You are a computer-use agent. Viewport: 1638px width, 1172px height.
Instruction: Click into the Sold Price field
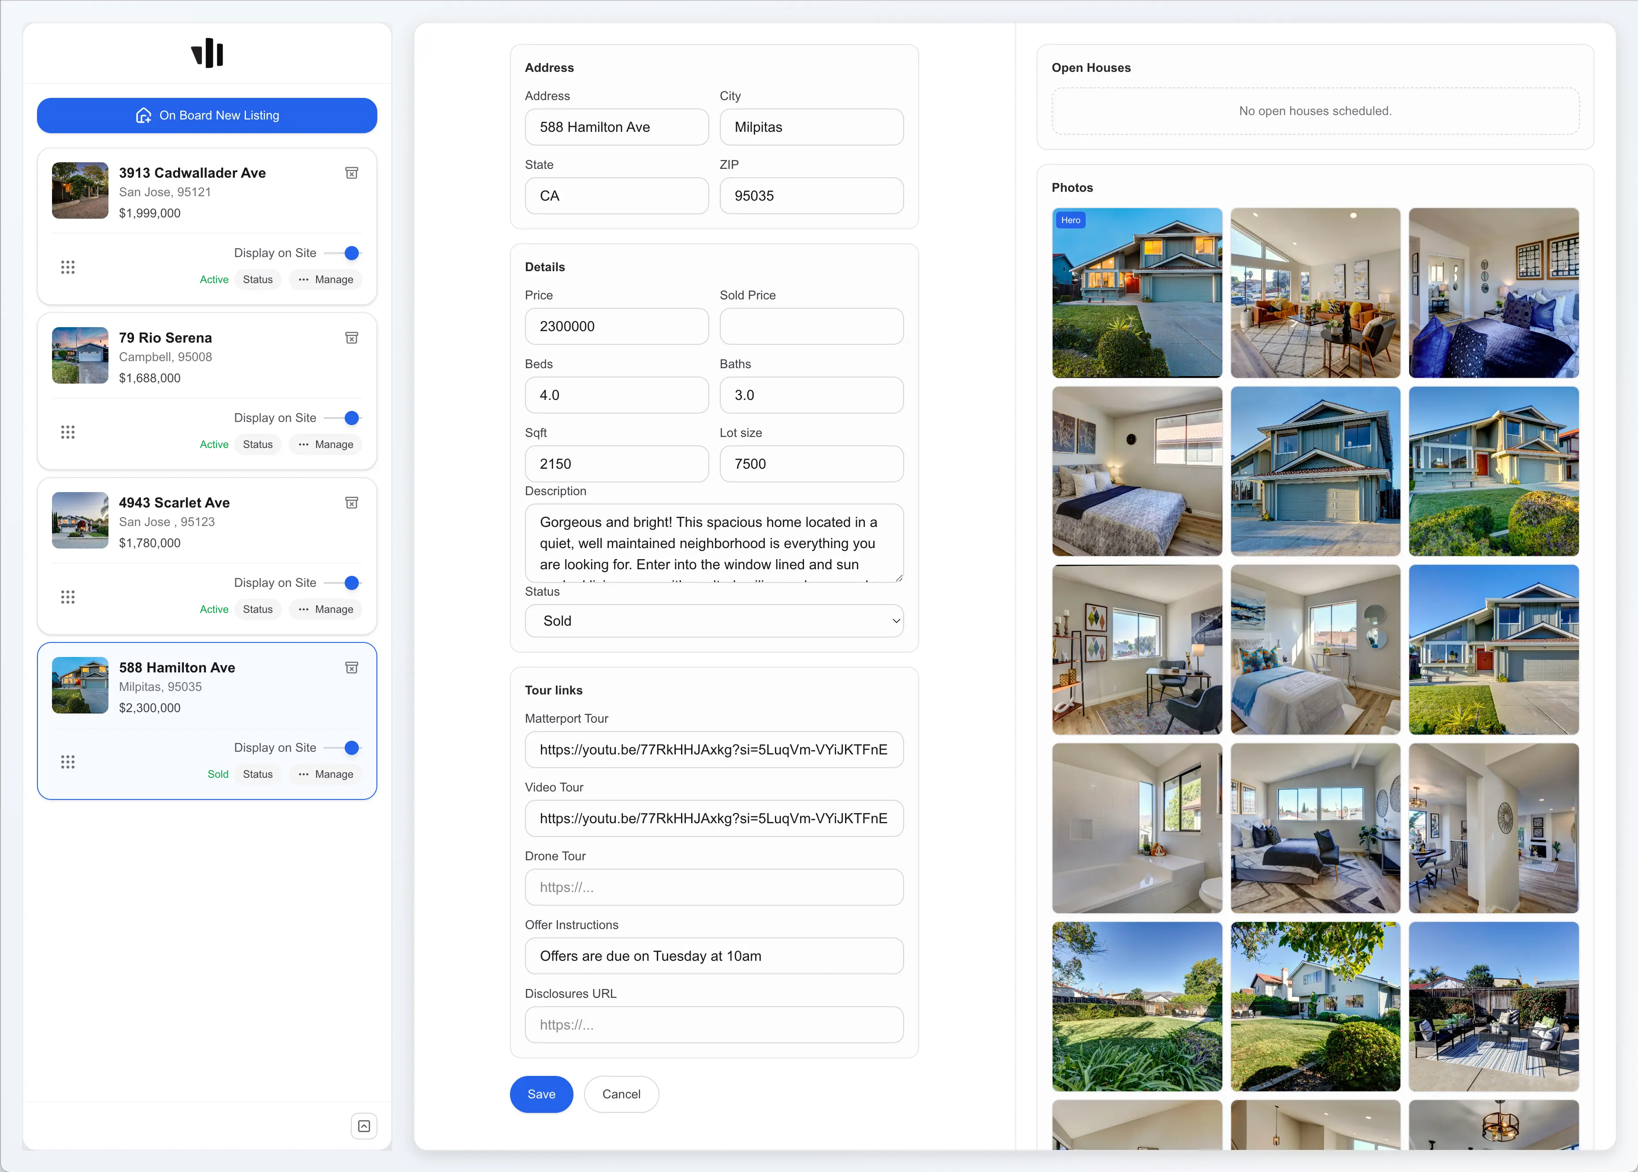click(811, 326)
